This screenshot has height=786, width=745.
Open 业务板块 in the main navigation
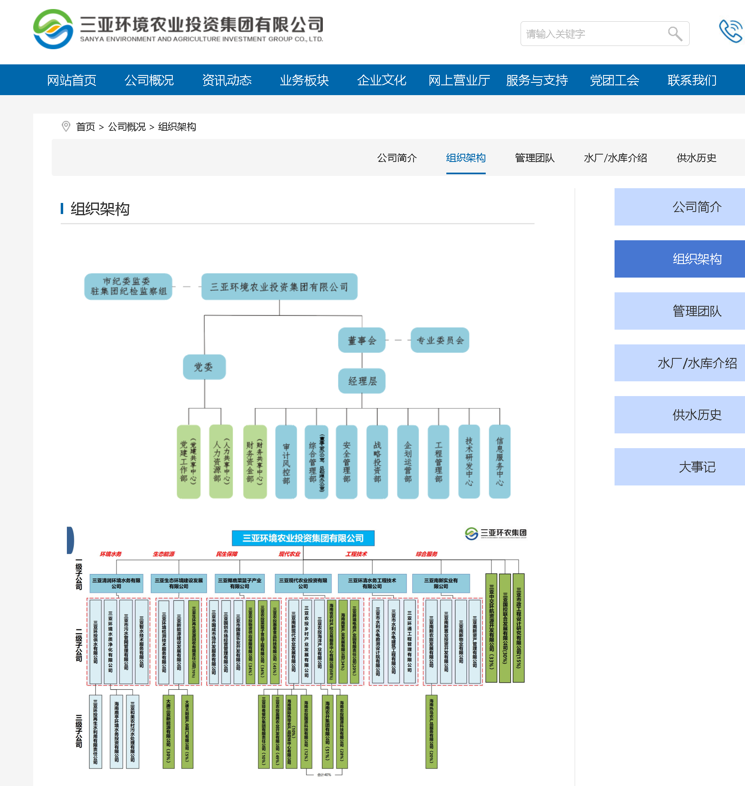pyautogui.click(x=304, y=80)
